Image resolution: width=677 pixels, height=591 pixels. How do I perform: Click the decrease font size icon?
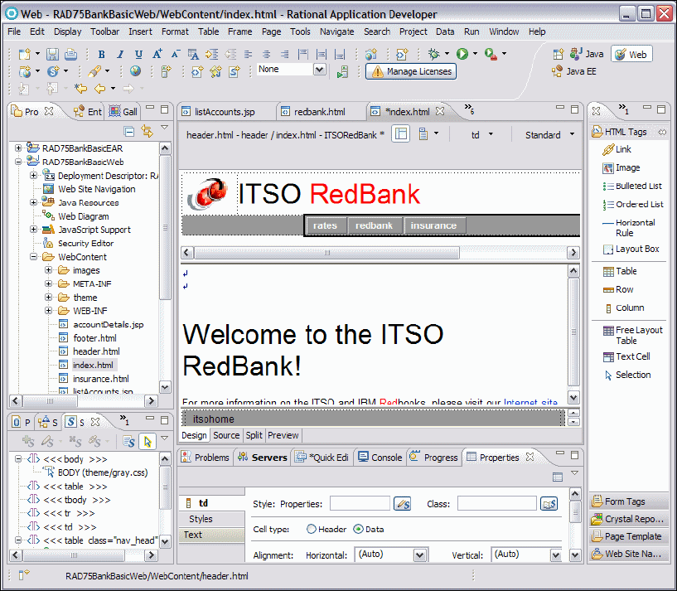click(176, 54)
